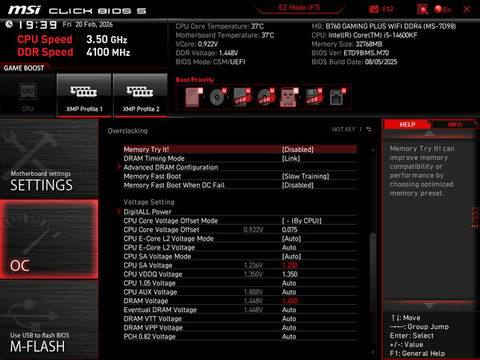Switch to EZ Mode (F7)

[x=299, y=8]
